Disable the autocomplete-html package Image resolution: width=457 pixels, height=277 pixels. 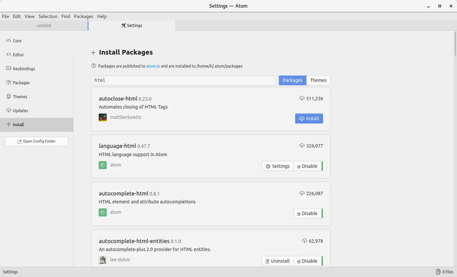click(307, 213)
